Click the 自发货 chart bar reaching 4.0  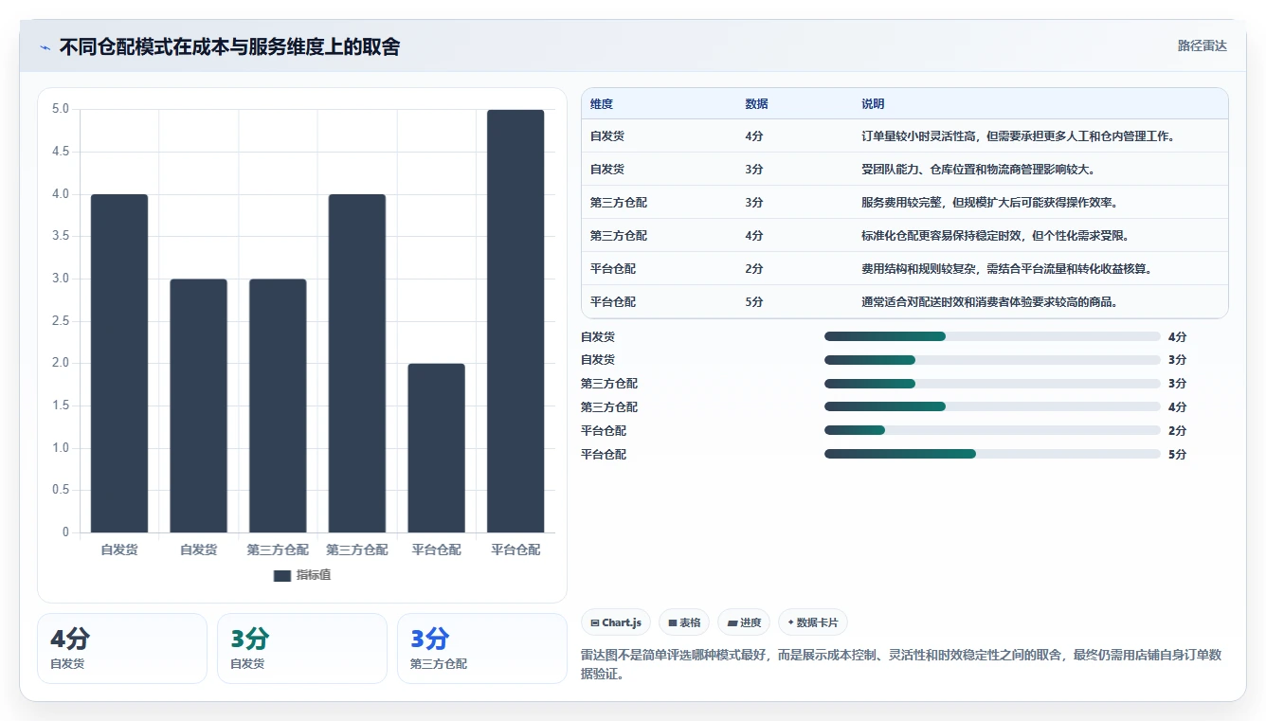pyautogui.click(x=119, y=363)
